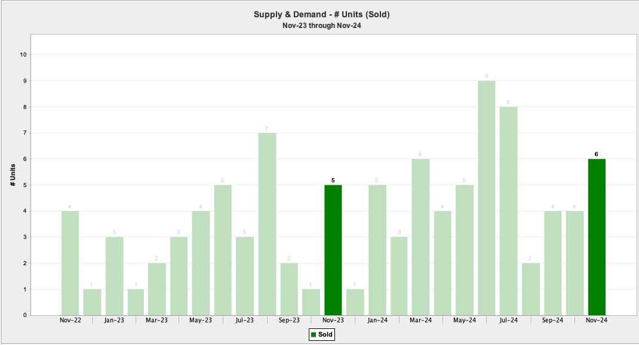The height and width of the screenshot is (345, 639).
Task: Click the Jan-23 bar showing 3 units
Action: click(x=114, y=276)
